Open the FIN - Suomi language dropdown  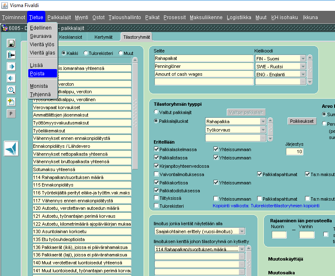pos(303,59)
